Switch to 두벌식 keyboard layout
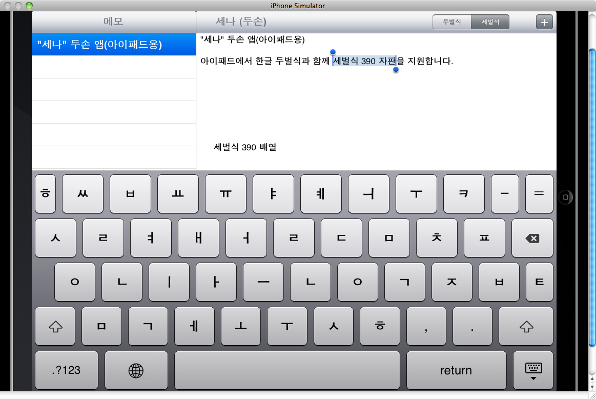The image size is (596, 399). click(451, 22)
